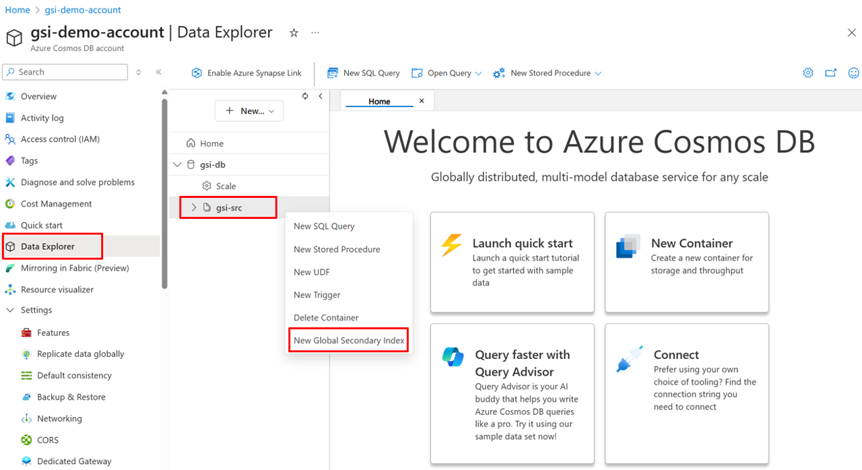Collapse the resource tree pane
The image size is (862, 470).
click(x=321, y=96)
